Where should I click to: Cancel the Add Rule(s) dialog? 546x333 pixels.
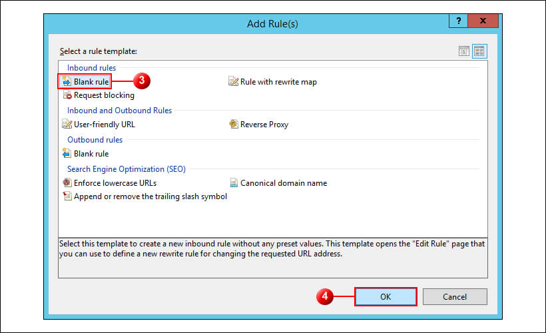[x=455, y=297]
